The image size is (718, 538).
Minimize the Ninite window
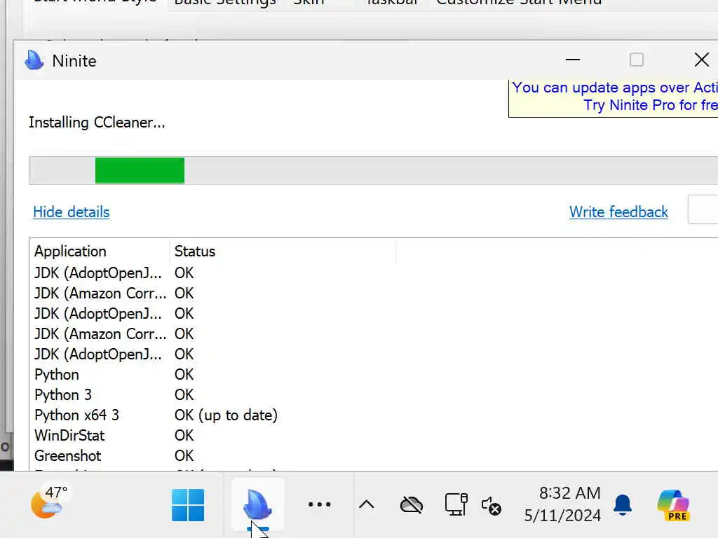572,60
